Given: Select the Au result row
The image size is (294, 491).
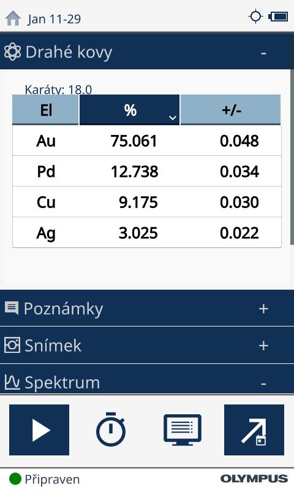Looking at the screenshot, I should 147,141.
